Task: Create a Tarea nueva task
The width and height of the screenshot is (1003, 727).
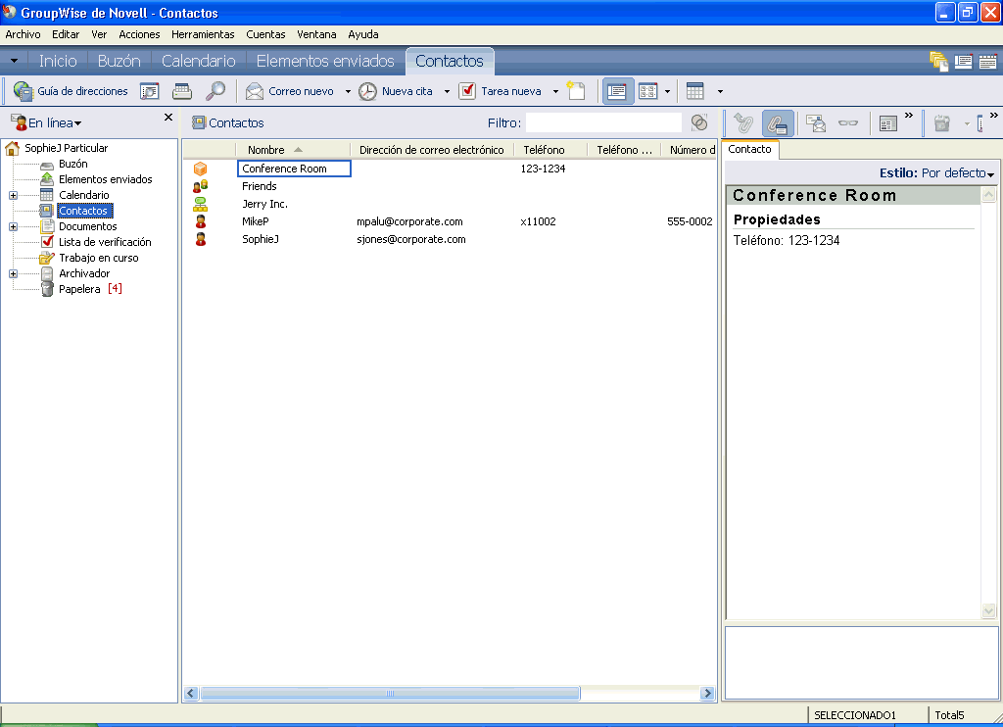Action: click(501, 91)
